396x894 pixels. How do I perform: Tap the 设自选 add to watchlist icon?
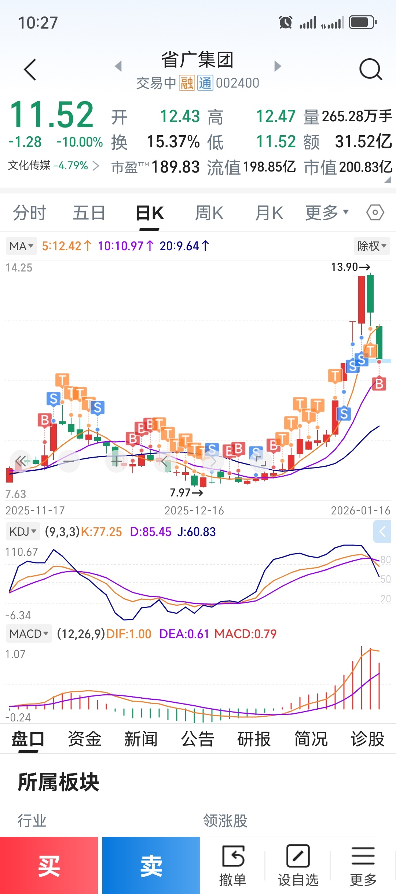point(298,865)
